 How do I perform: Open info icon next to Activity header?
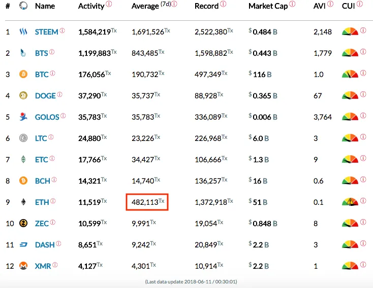click(109, 4)
